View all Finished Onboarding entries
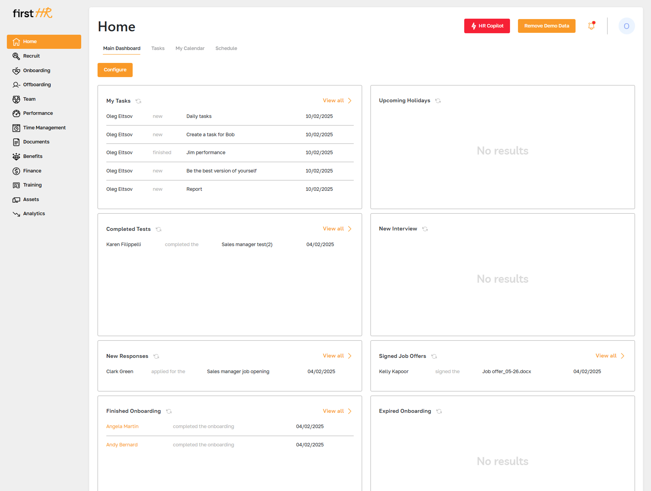Screen dimensions: 651x491 tap(333, 411)
